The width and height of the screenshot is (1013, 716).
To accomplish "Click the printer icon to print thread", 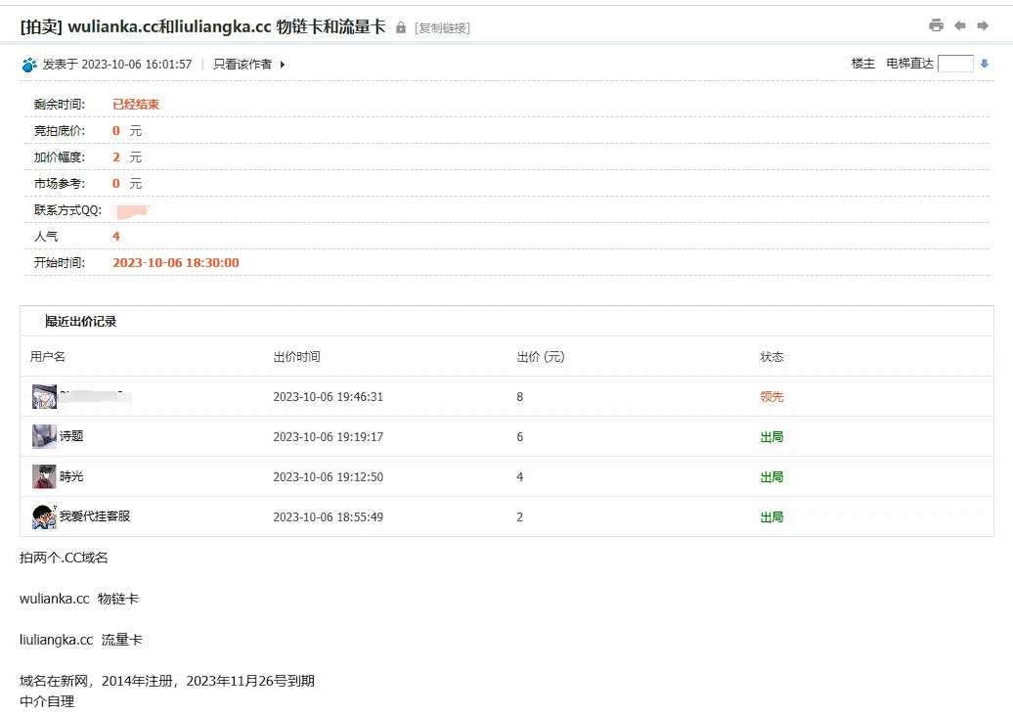I will pos(936,25).
